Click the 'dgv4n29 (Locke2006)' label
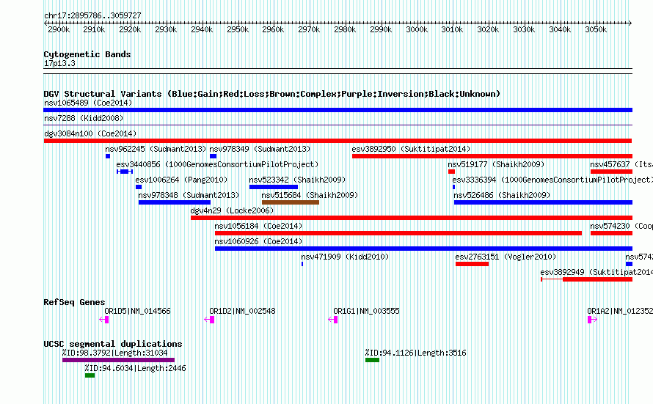653x404 pixels. point(232,210)
